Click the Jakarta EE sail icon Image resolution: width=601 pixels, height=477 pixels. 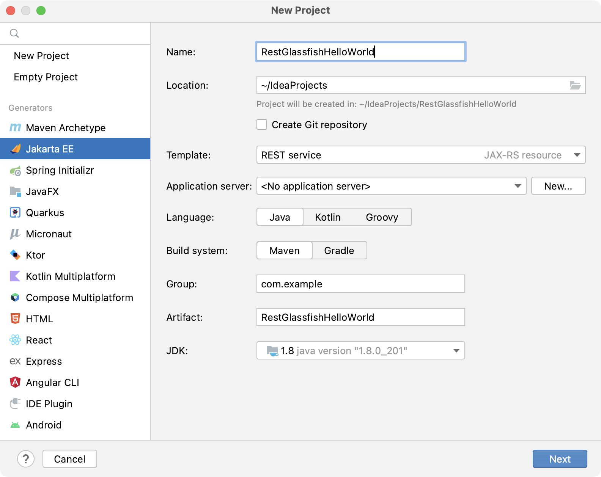(15, 149)
